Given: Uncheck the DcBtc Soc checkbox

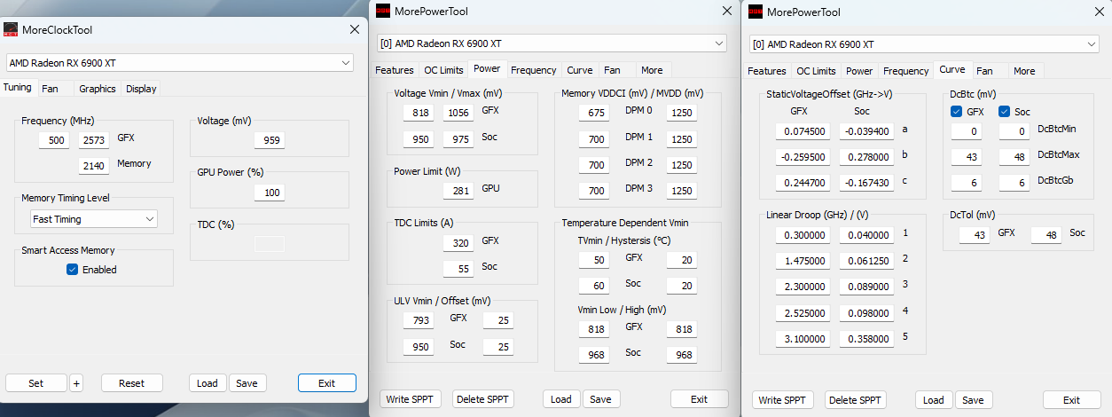Looking at the screenshot, I should pyautogui.click(x=1005, y=112).
